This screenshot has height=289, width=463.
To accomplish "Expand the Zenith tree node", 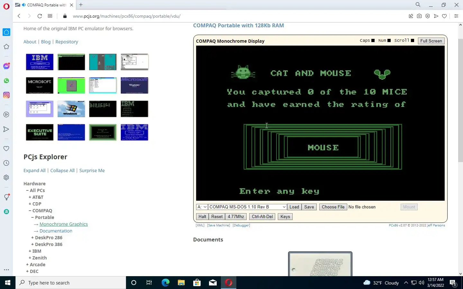I will coord(30,258).
